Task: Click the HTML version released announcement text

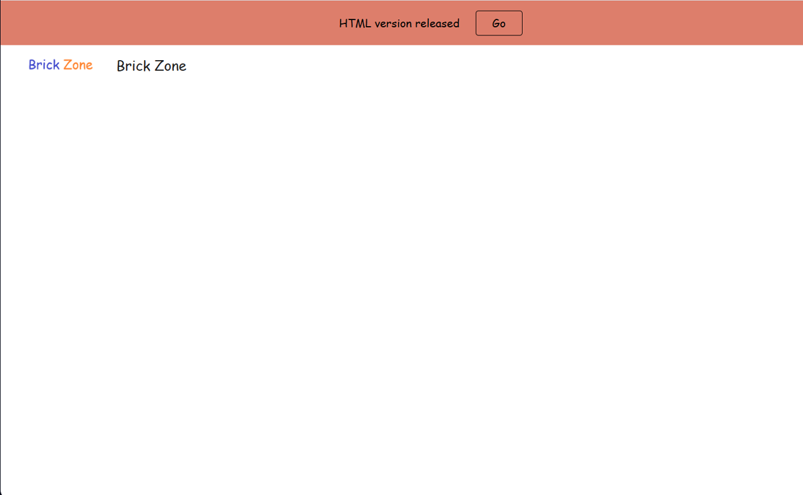Action: pos(399,23)
